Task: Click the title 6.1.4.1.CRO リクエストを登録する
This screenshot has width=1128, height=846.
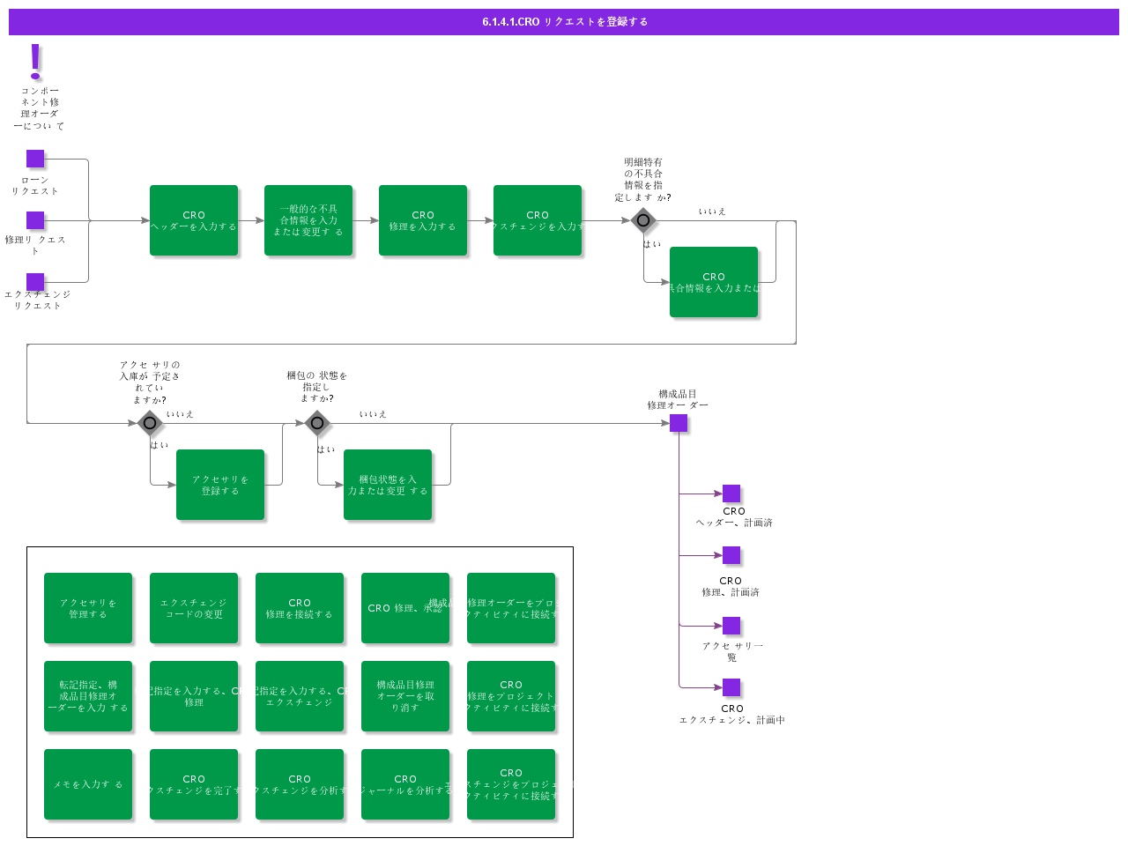Action: (x=565, y=22)
